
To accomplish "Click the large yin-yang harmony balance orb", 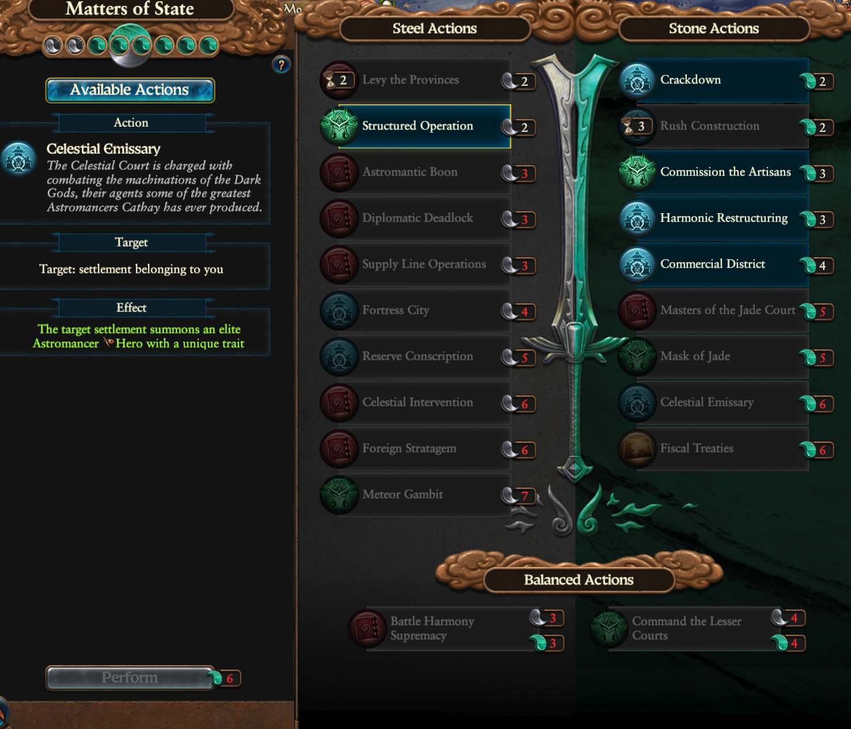I will point(131,45).
